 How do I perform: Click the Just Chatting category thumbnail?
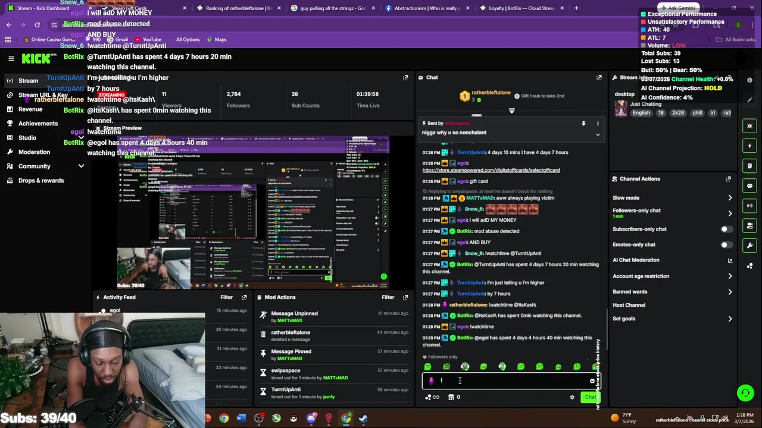621,108
